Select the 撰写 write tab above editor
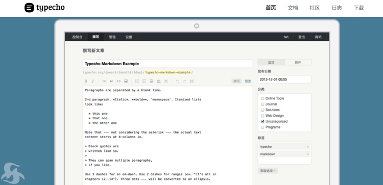Image resolution: width=383 pixels, height=185 pixels. coord(236,81)
